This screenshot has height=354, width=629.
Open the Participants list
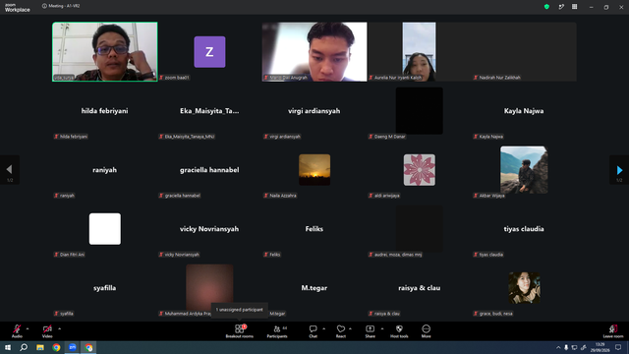click(x=277, y=331)
